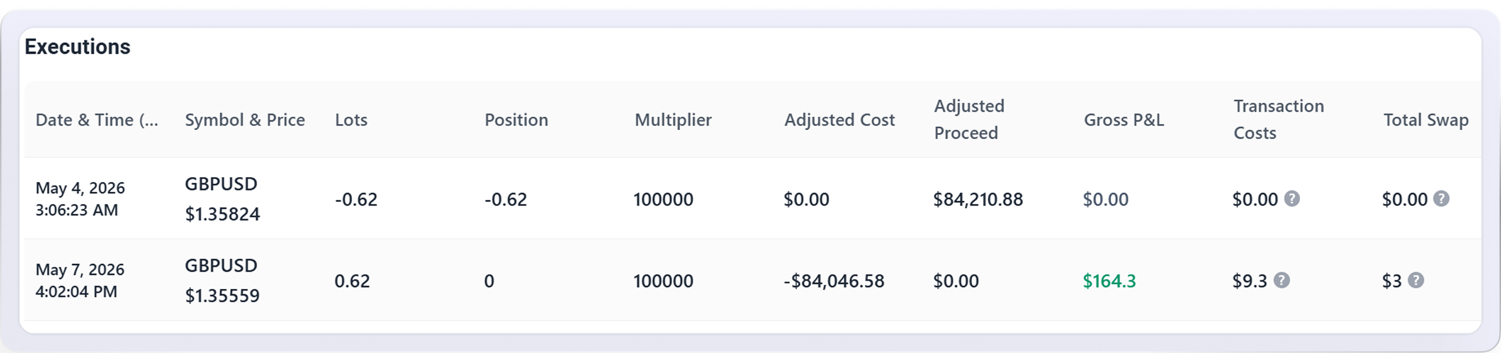Click the Date & Time column header

97,120
